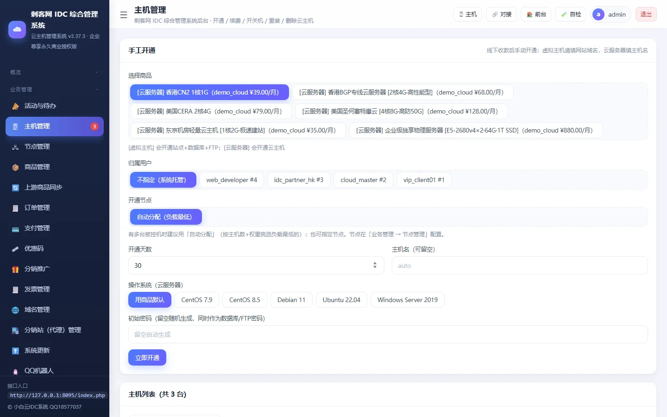Viewport: 667px width, 417px height.
Task: Select Windows Server 2019 as the OS
Action: click(x=408, y=300)
